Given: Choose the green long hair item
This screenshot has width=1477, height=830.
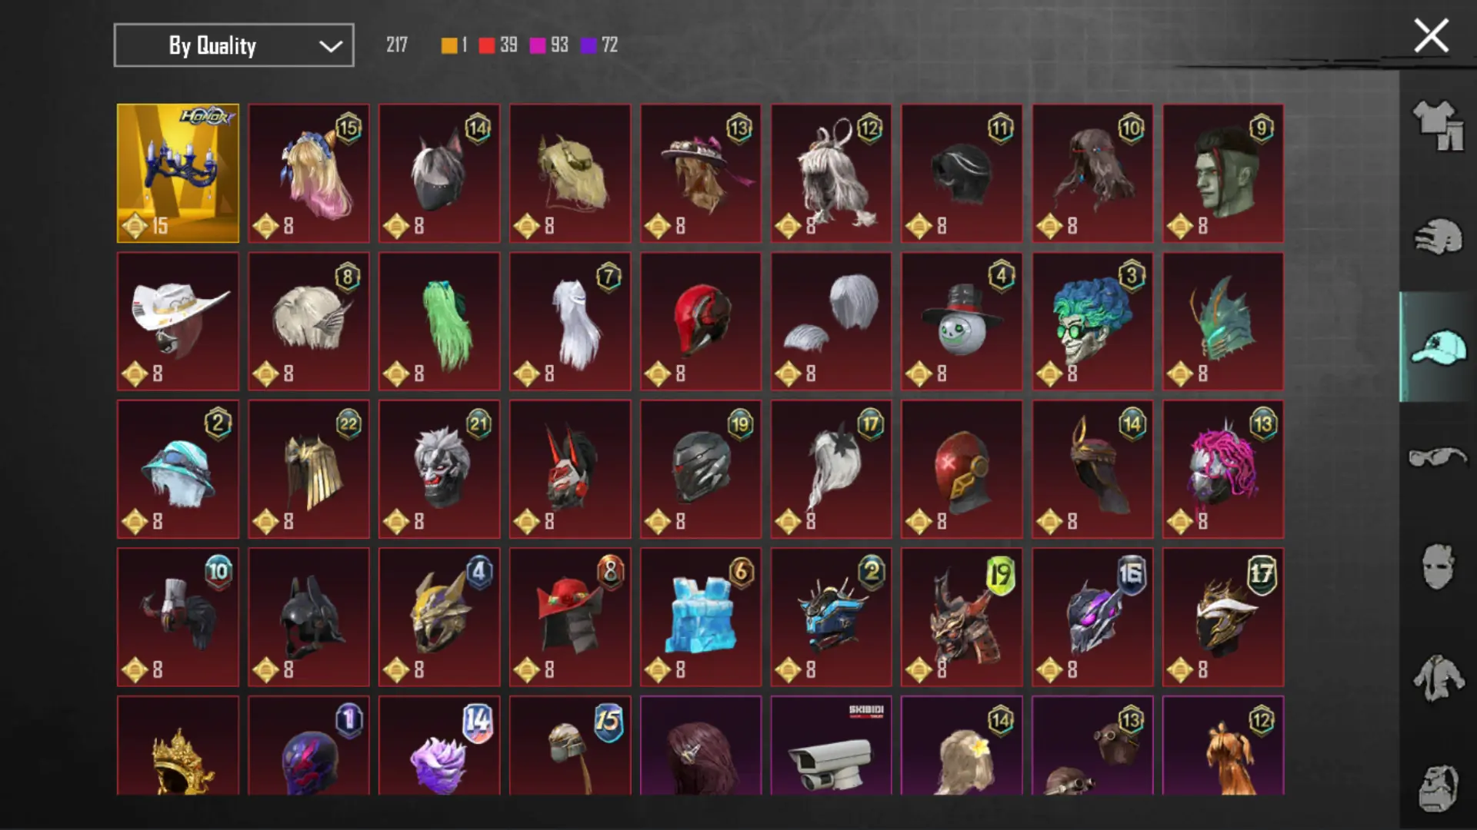Looking at the screenshot, I should (439, 321).
